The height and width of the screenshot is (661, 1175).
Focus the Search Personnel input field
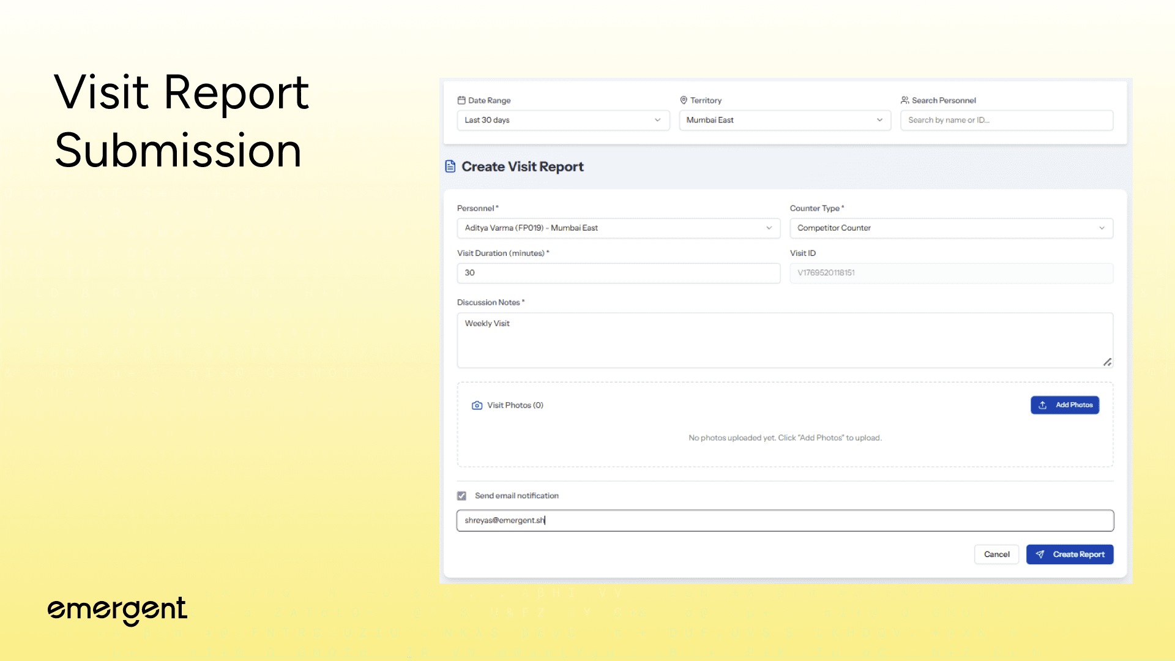(x=1006, y=120)
